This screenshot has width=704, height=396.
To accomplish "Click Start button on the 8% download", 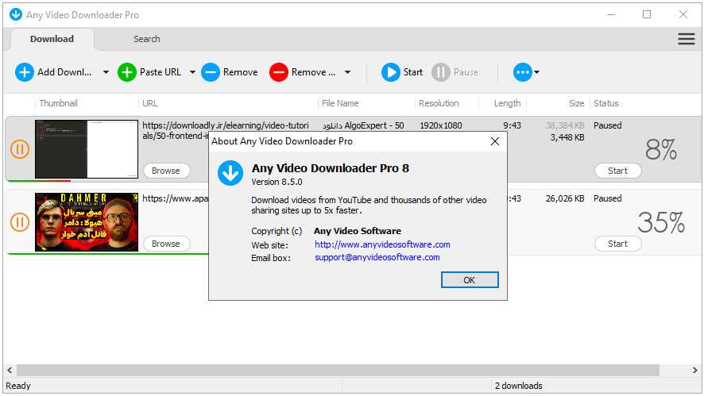I will point(618,171).
